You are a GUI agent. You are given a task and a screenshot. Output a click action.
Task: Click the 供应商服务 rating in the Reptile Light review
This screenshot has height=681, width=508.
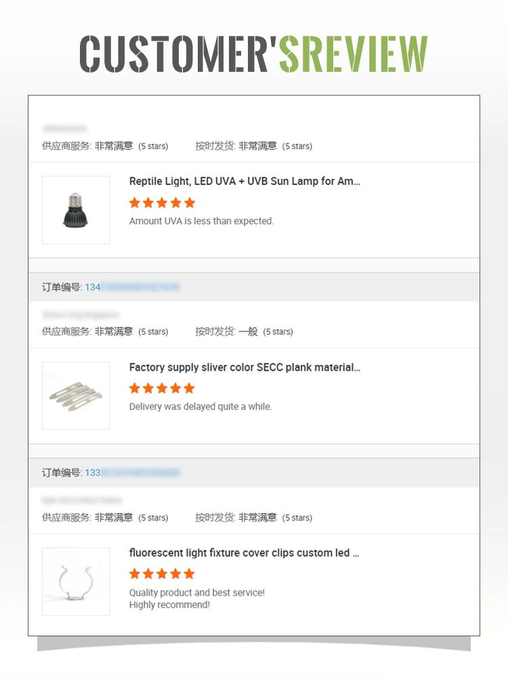tap(113, 146)
